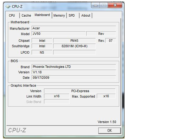Click the Version 1.50 text
The width and height of the screenshot is (175, 140).
pos(107,122)
